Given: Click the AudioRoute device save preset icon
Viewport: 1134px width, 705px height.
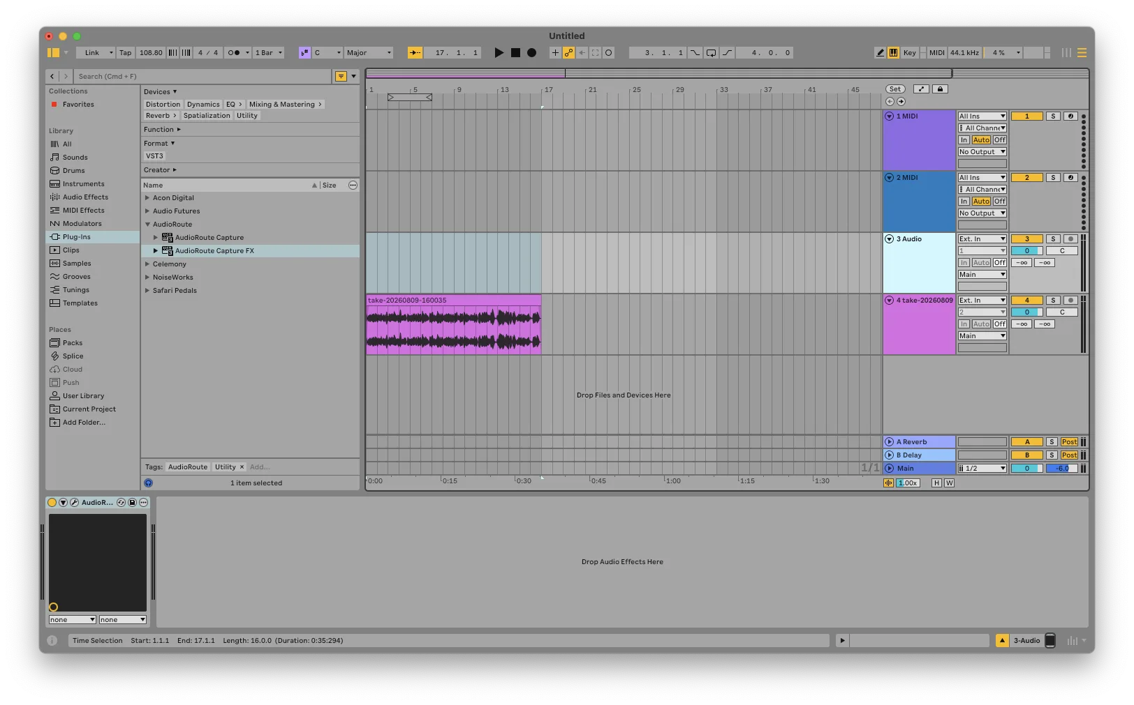Looking at the screenshot, I should pos(132,502).
